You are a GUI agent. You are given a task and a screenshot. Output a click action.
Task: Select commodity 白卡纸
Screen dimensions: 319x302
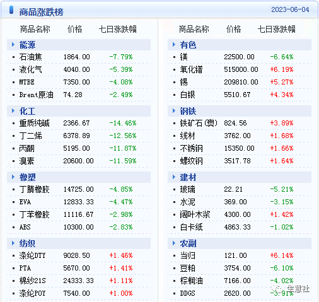pos(191,227)
